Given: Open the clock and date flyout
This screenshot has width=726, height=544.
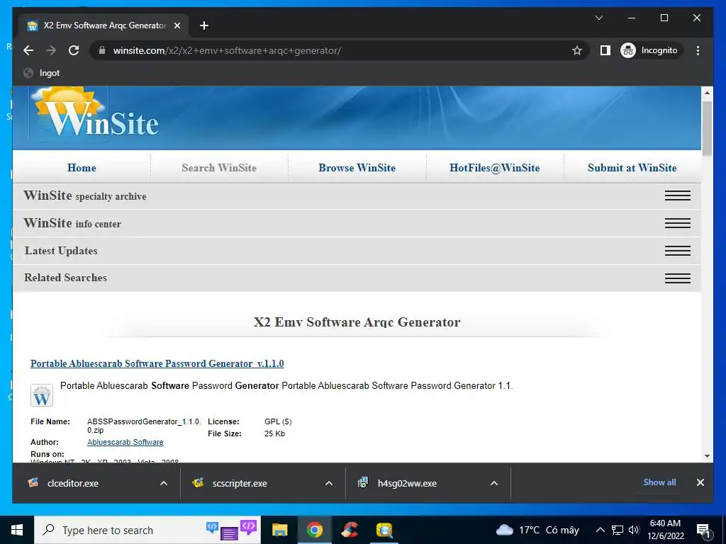Looking at the screenshot, I should click(665, 530).
